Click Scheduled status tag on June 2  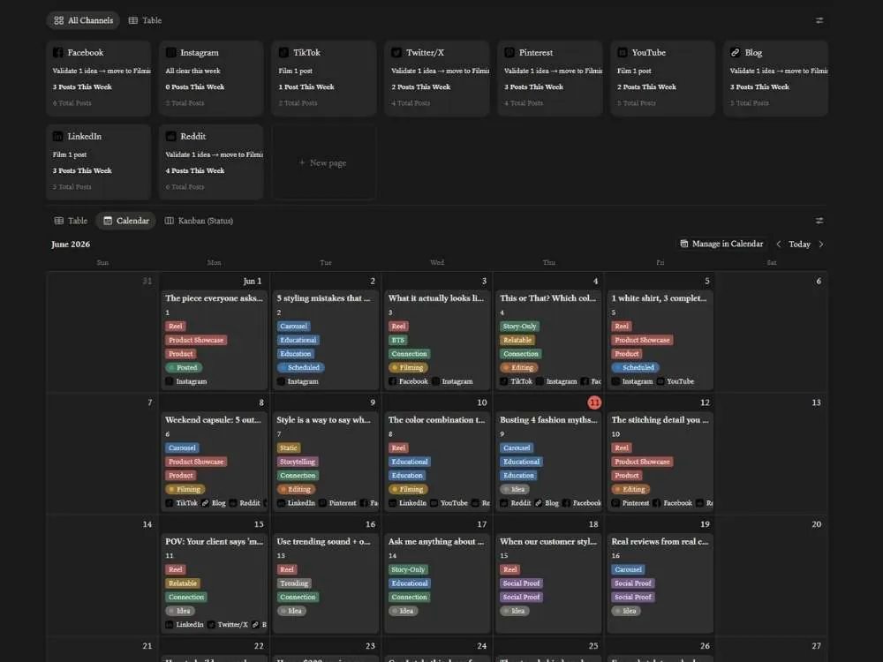(301, 367)
